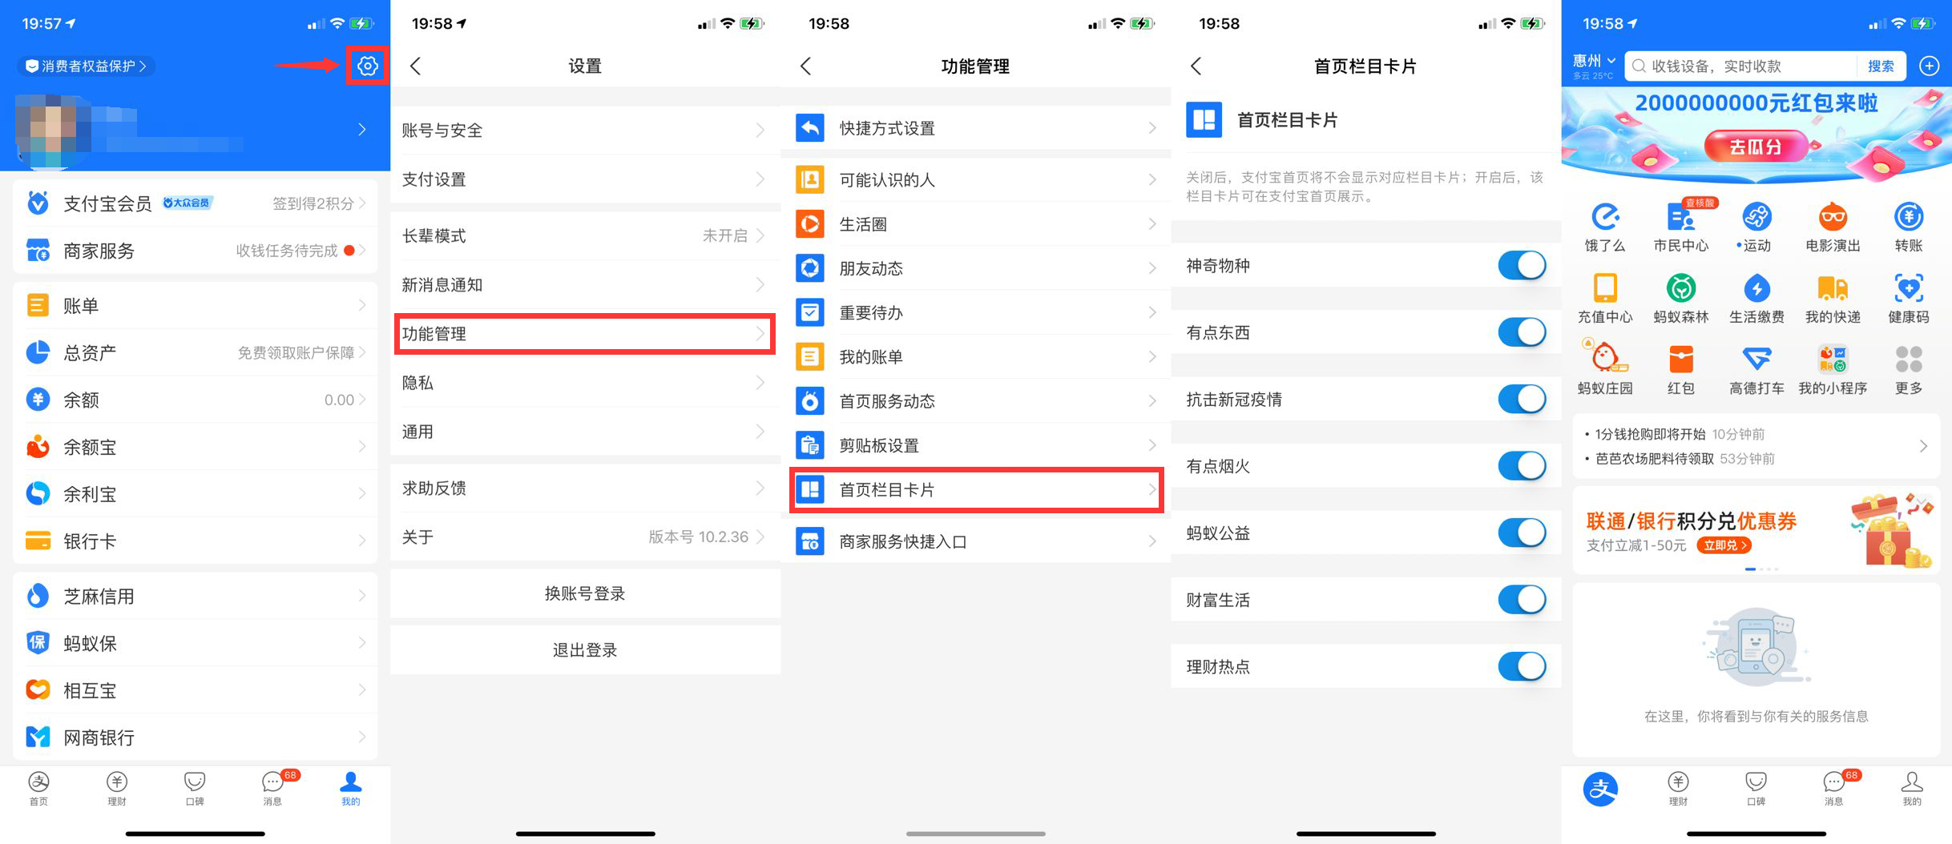Toggle the 有点烟火 switch
The image size is (1952, 844).
tap(1522, 465)
